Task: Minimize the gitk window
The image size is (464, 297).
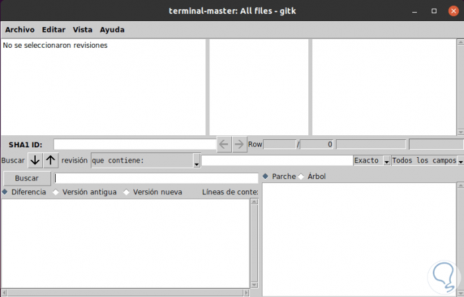Action: (414, 11)
